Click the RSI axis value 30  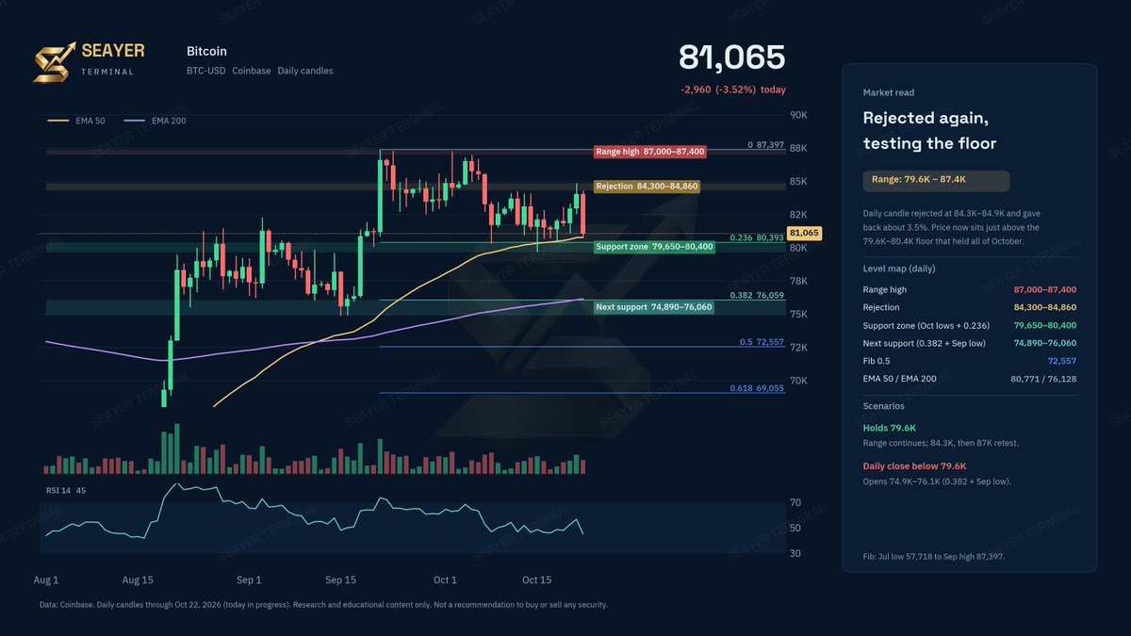(x=795, y=554)
